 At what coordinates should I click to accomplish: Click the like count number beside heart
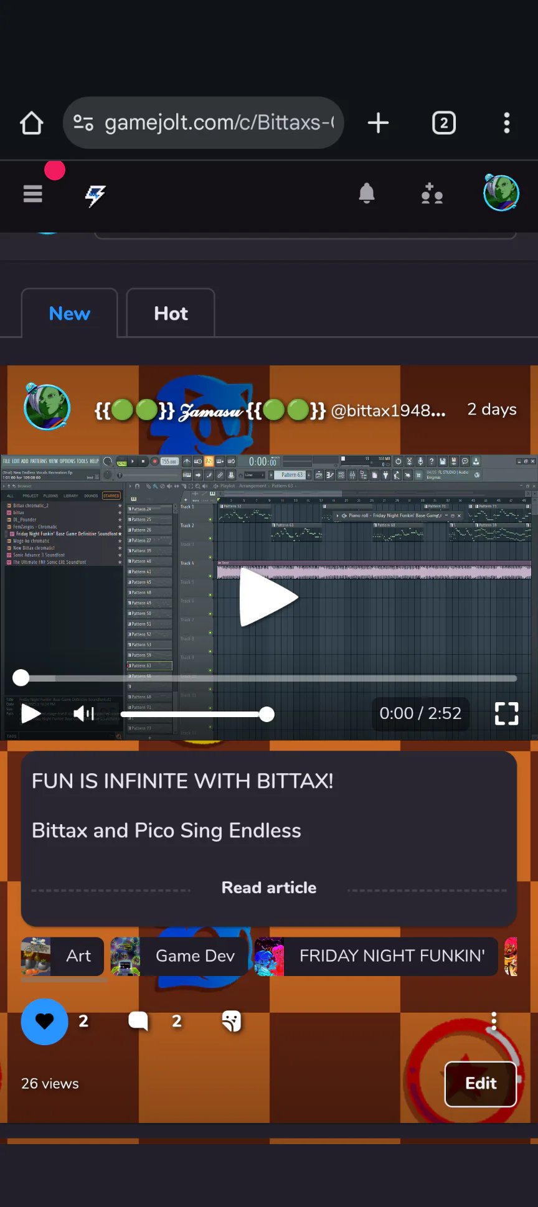83,1021
